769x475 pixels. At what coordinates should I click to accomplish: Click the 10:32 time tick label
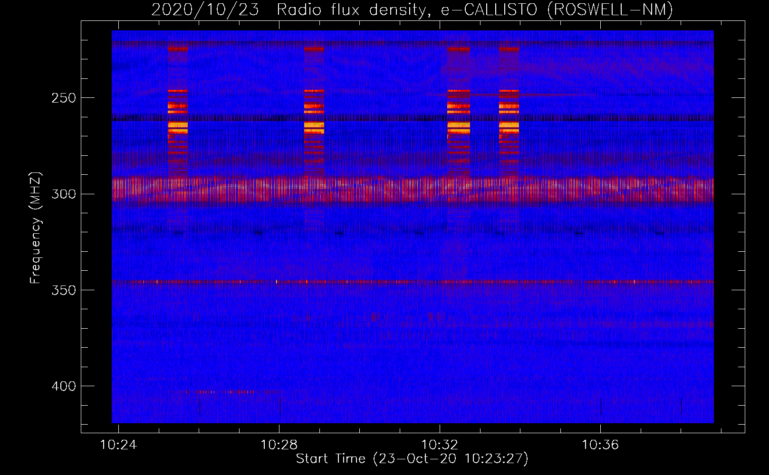click(440, 445)
